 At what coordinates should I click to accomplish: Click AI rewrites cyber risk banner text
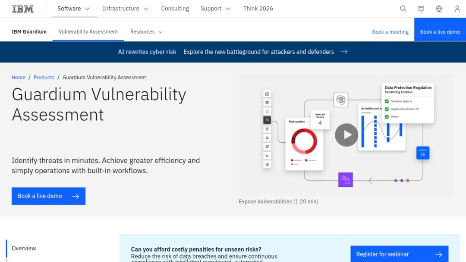coord(147,52)
